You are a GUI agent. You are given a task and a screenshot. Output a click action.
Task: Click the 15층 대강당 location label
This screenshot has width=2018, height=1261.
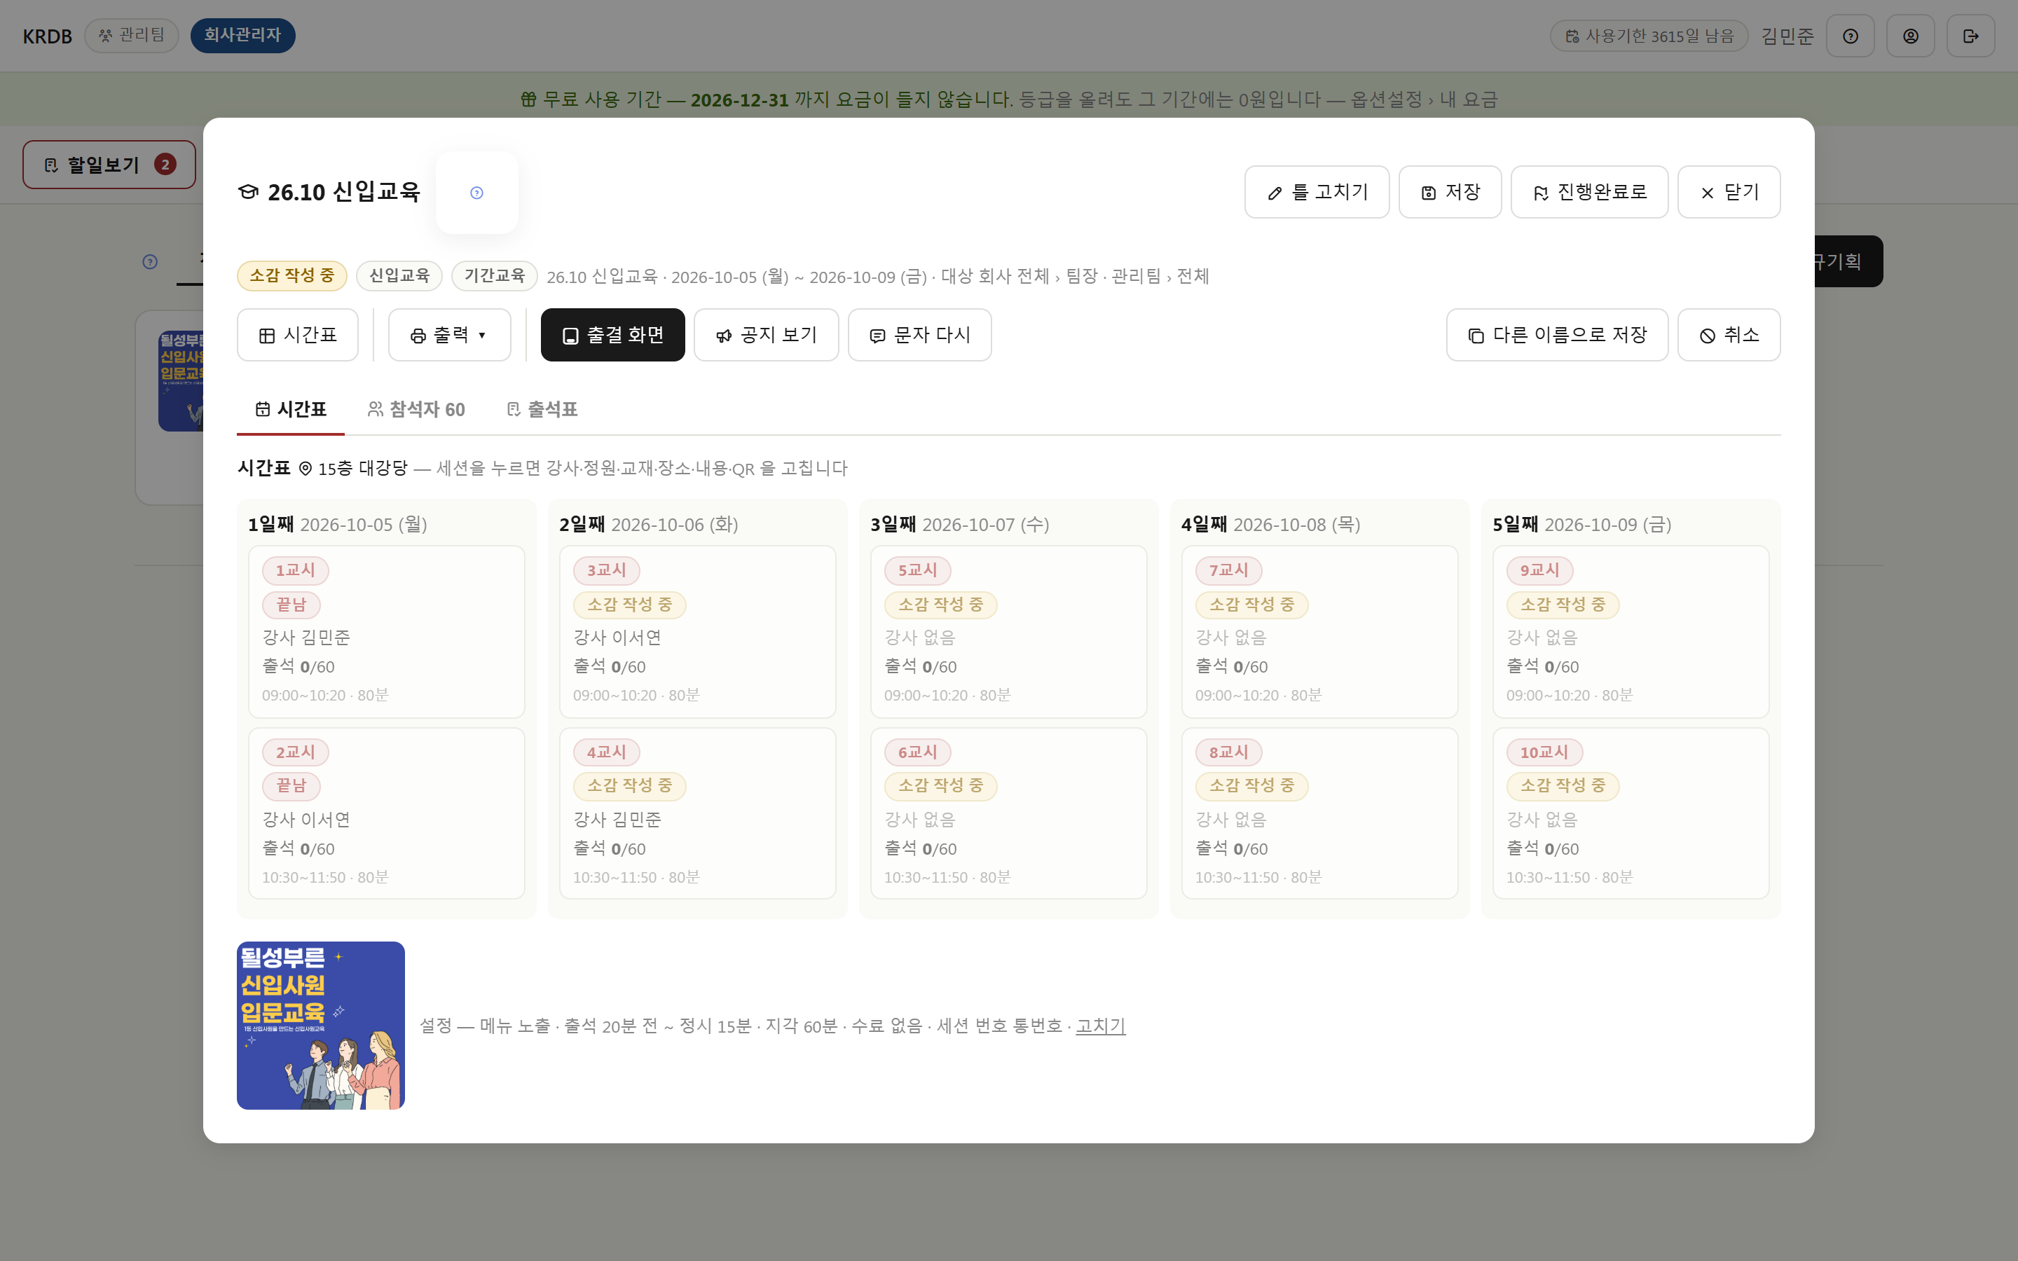354,468
